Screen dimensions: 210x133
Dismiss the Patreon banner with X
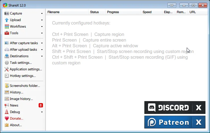point(198,122)
